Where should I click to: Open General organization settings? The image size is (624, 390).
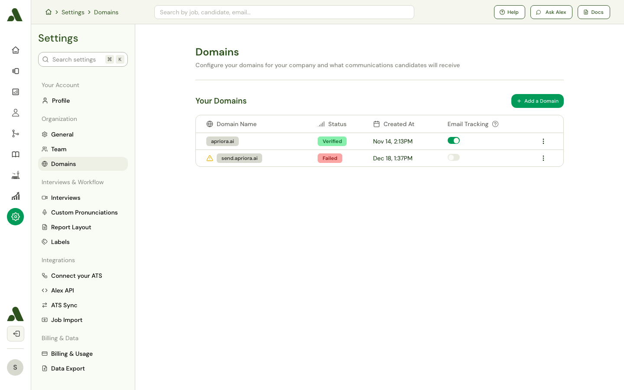coord(83,134)
